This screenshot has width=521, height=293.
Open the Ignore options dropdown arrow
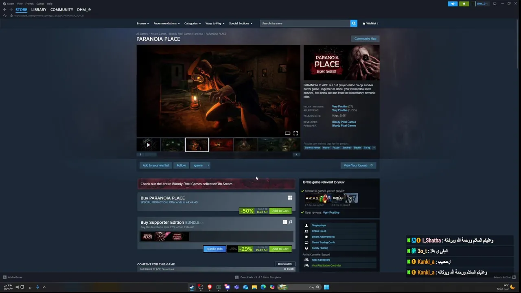click(x=208, y=165)
